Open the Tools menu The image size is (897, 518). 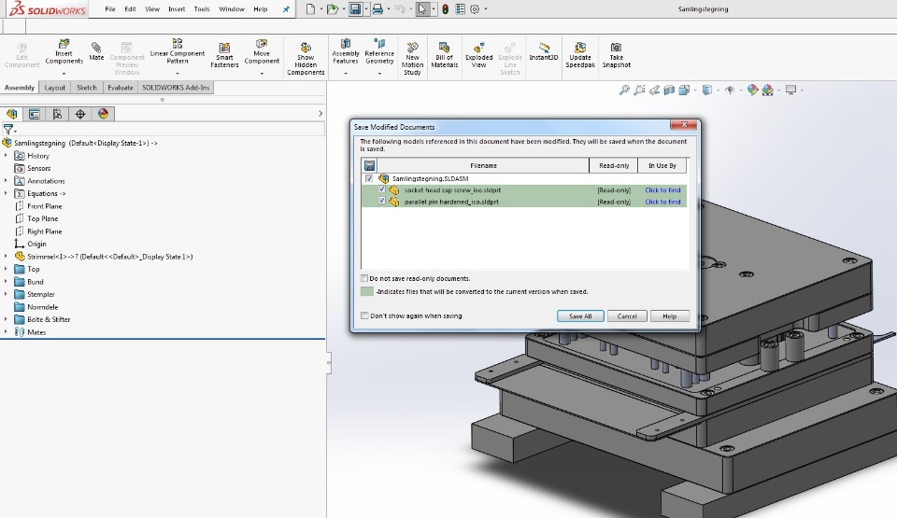[x=202, y=9]
